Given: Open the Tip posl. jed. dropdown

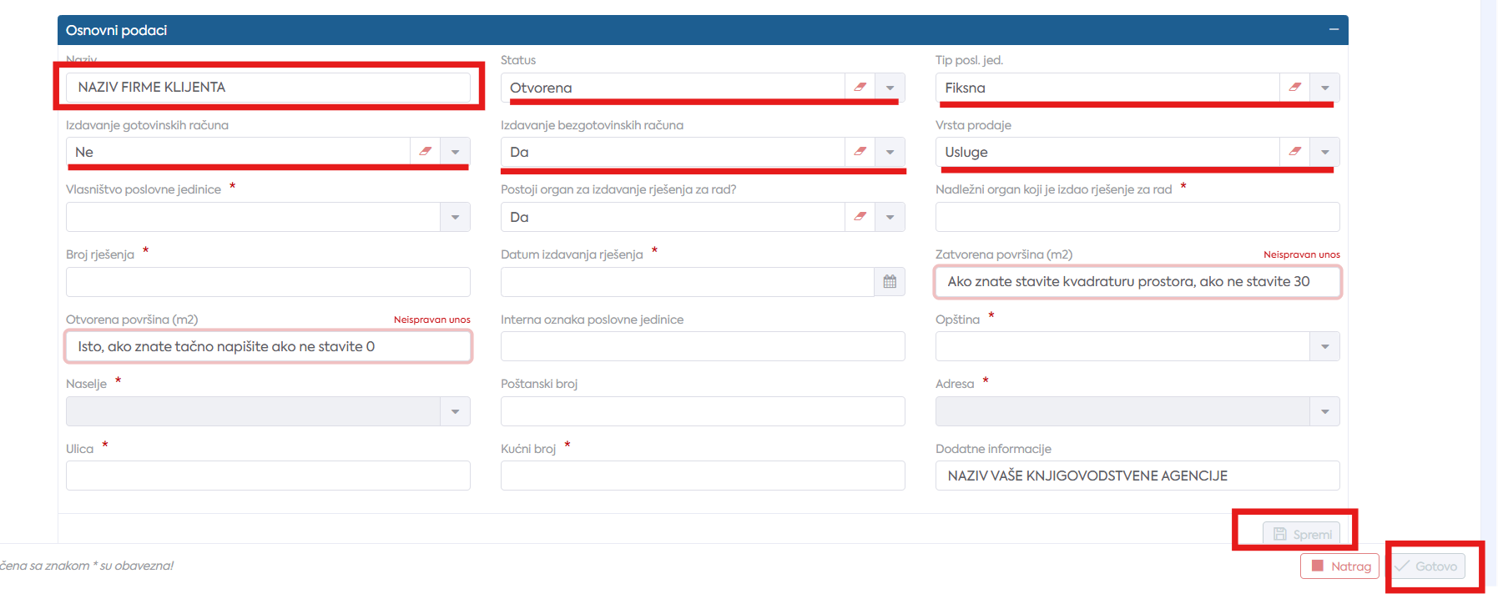Looking at the screenshot, I should (x=1325, y=88).
